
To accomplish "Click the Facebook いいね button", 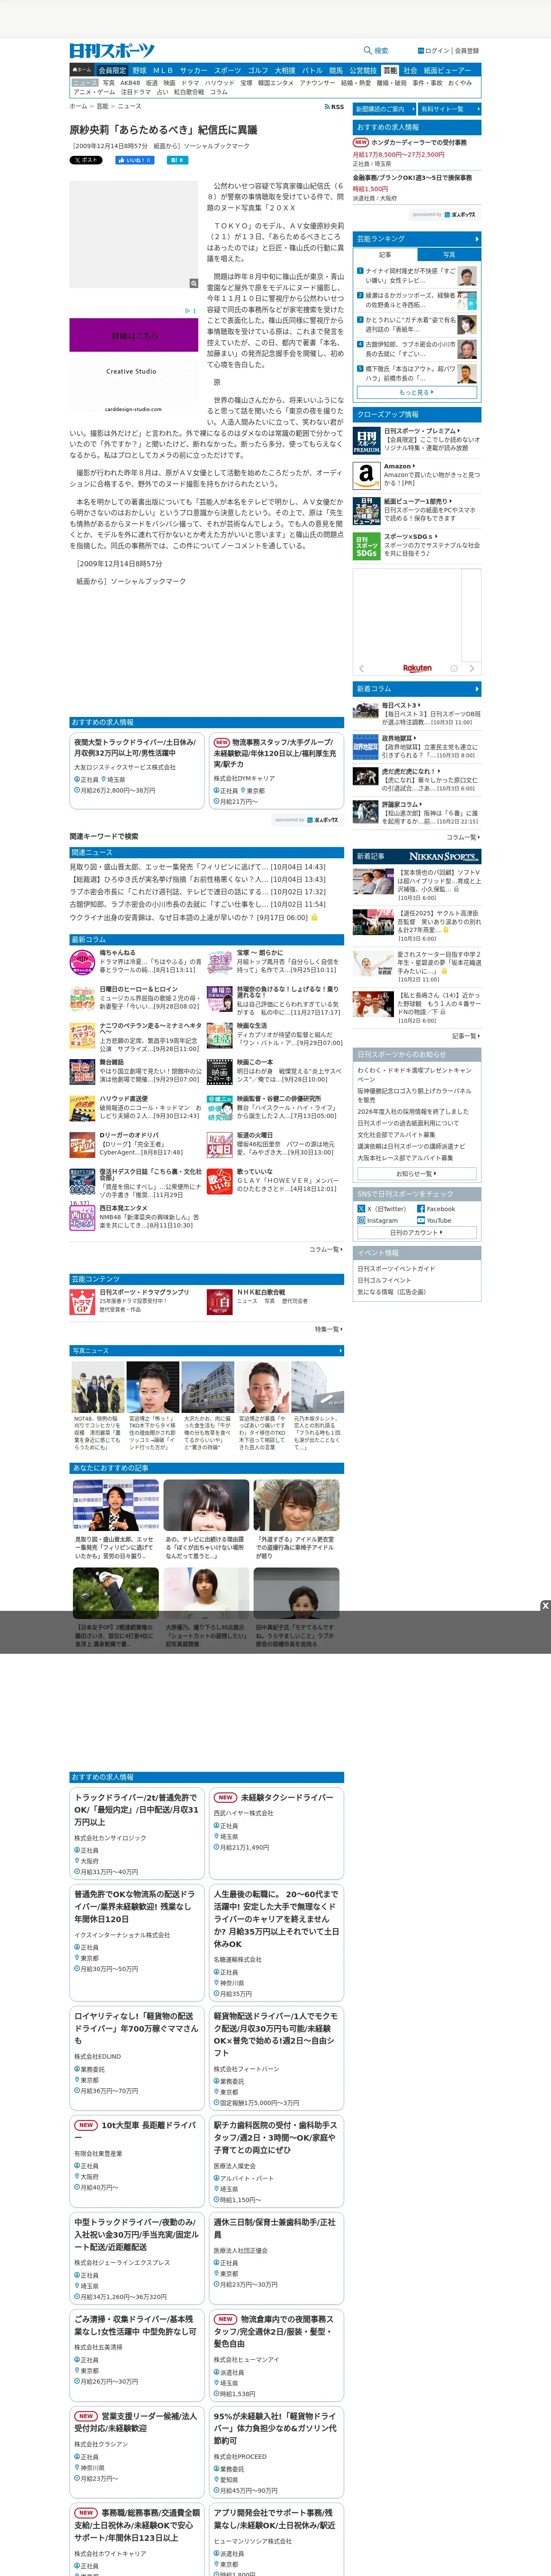I will point(135,160).
